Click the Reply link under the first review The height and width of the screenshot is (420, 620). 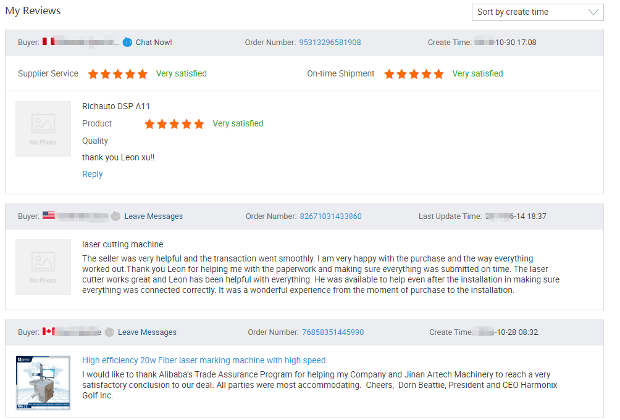click(92, 174)
